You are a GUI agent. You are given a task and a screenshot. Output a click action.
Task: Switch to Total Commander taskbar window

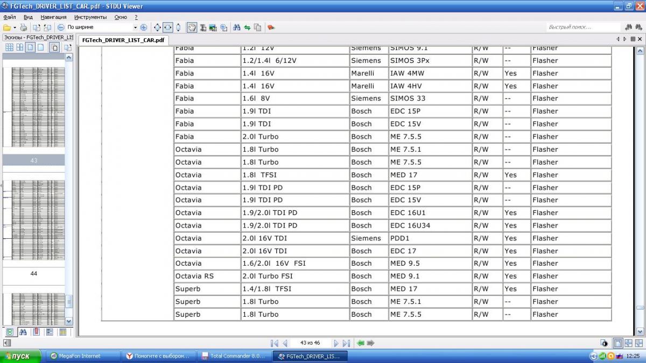click(x=234, y=356)
